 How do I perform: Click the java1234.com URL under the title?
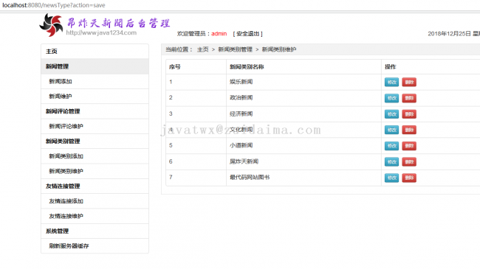click(x=101, y=32)
